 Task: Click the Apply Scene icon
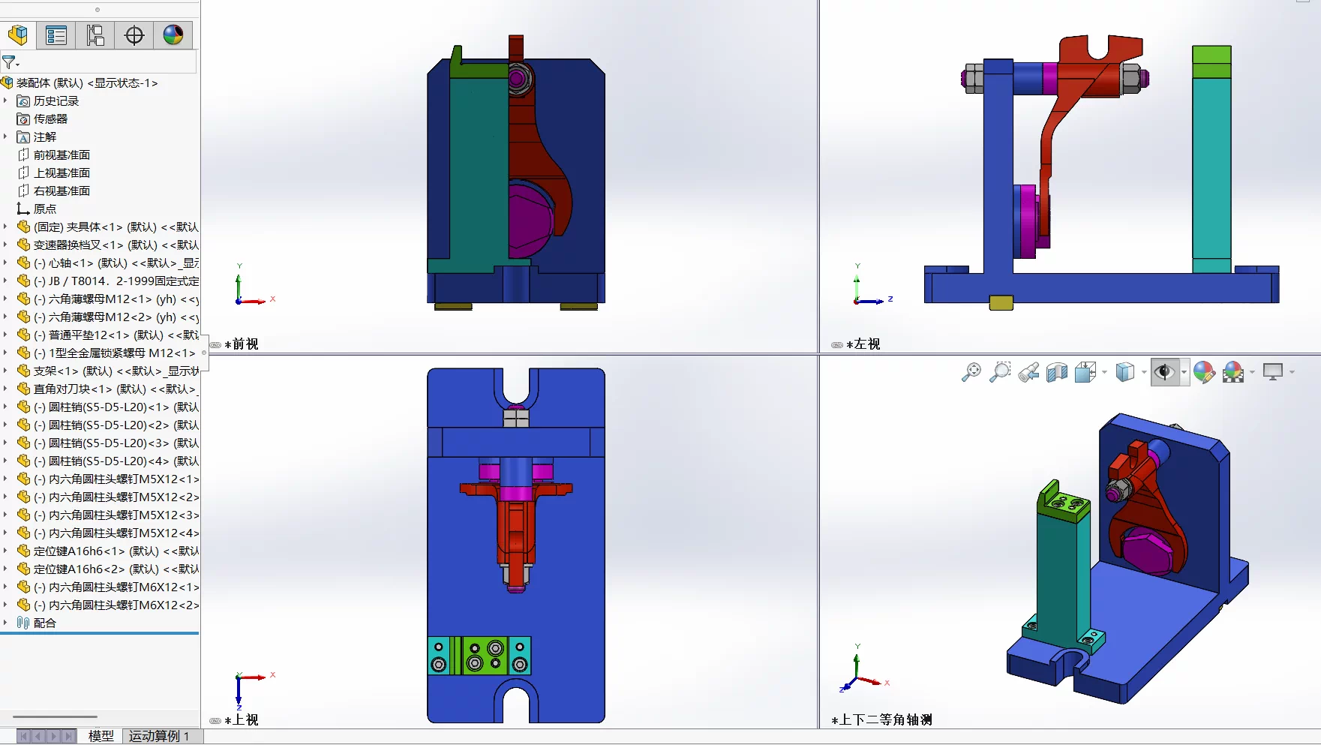click(x=1233, y=372)
